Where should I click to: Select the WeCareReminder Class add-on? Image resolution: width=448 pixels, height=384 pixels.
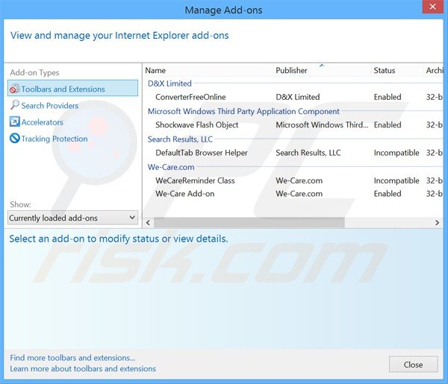[x=293, y=180]
